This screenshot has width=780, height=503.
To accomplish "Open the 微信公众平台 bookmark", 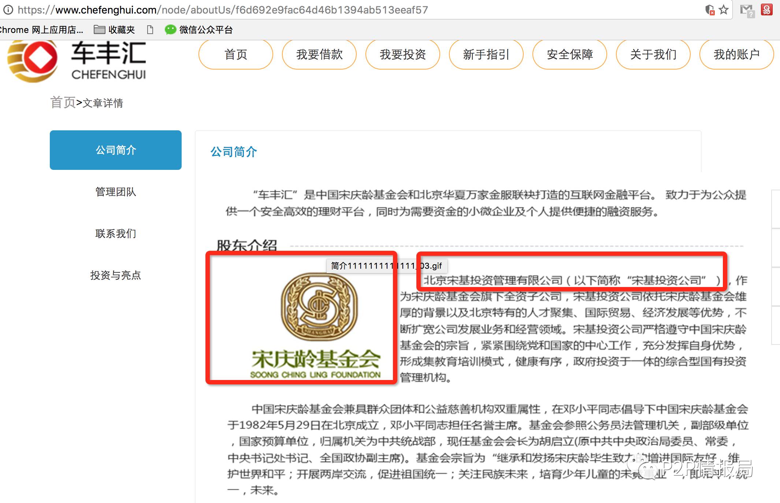I will (199, 30).
